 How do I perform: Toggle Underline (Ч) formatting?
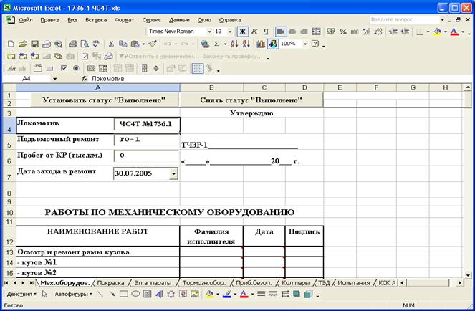click(x=266, y=32)
